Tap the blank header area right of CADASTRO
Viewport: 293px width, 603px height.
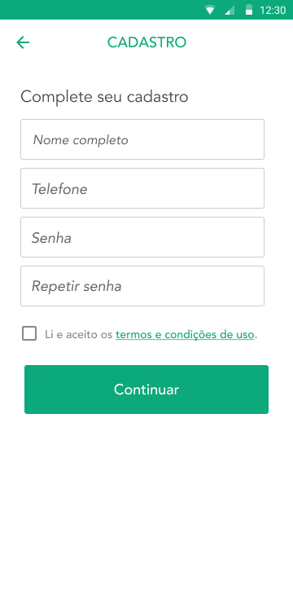[x=238, y=42]
